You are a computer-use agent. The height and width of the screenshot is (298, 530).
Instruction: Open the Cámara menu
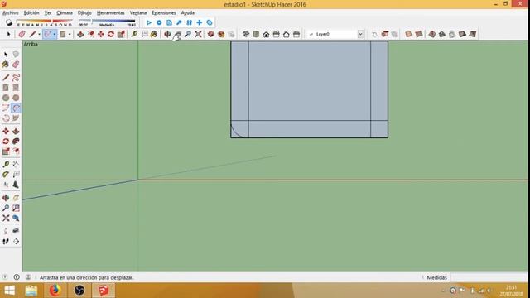click(x=65, y=13)
